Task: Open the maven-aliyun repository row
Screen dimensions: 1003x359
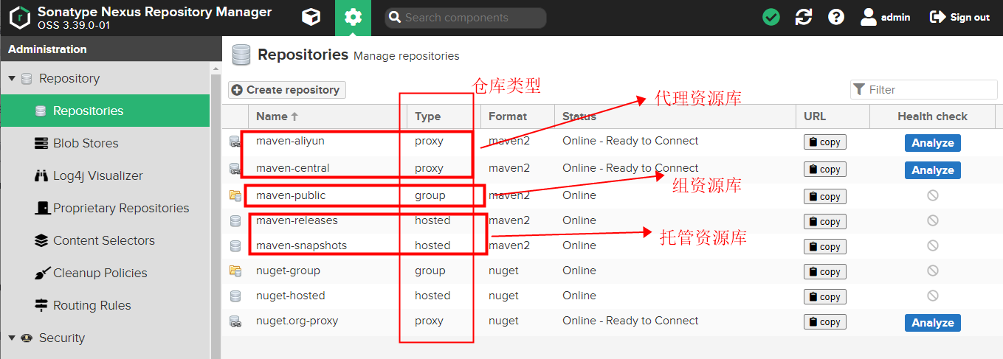Action: tap(612, 142)
